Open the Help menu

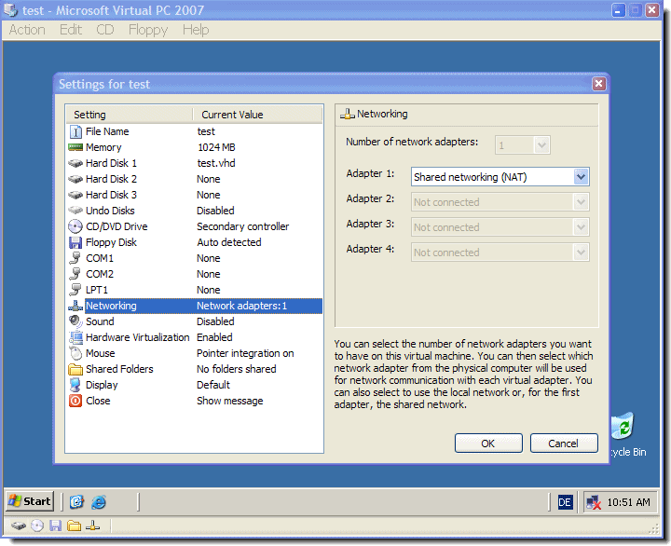(196, 30)
